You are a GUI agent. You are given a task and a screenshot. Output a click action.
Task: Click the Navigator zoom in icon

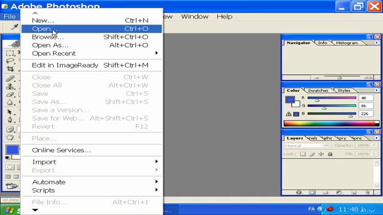click(368, 78)
